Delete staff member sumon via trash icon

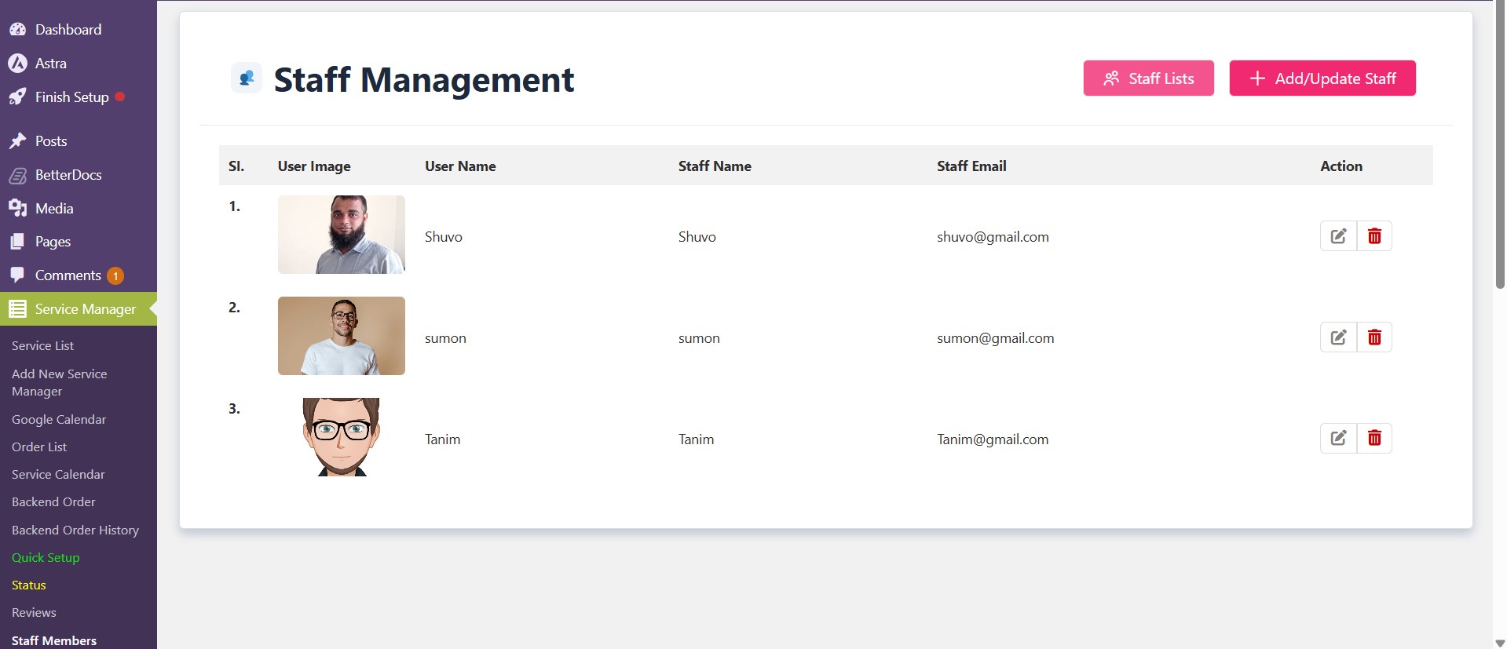click(x=1374, y=337)
